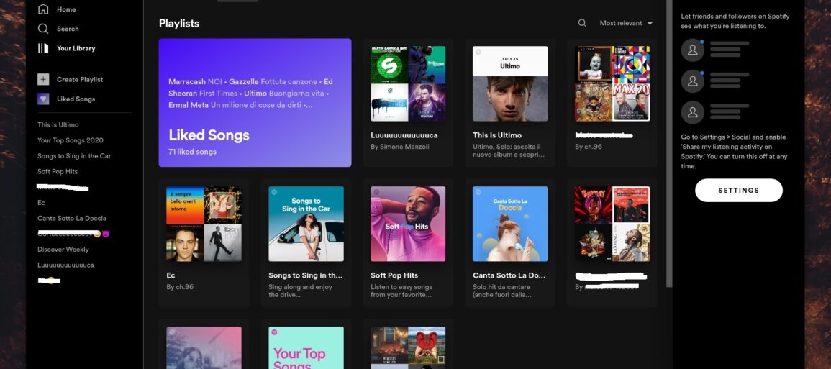
Task: Click the playlists vertical scrollbar
Action: [670, 144]
